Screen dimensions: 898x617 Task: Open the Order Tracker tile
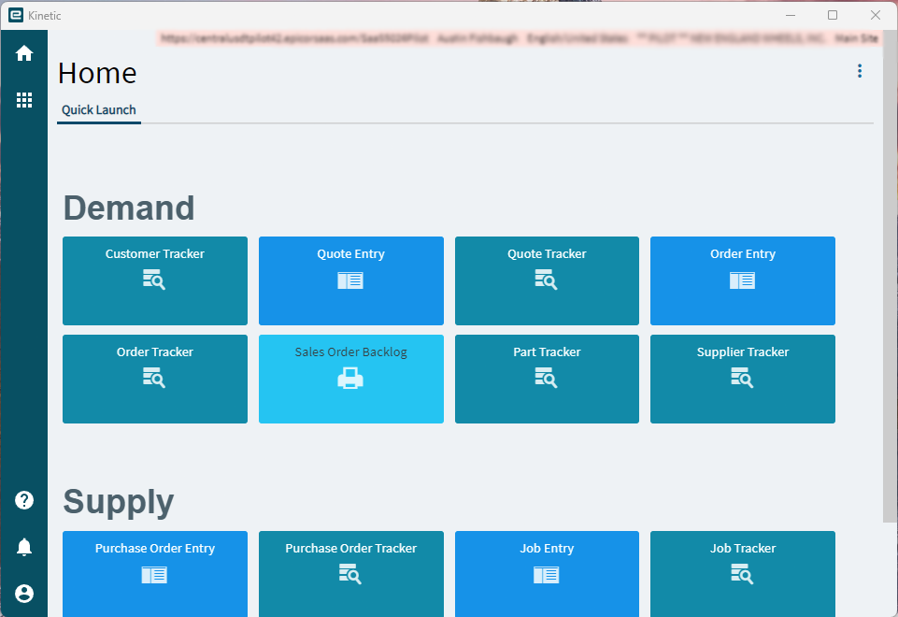155,380
